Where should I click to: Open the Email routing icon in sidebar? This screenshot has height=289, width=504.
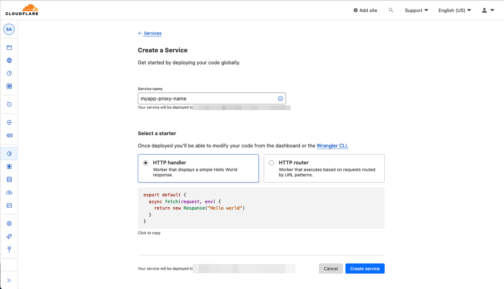[x=9, y=135]
